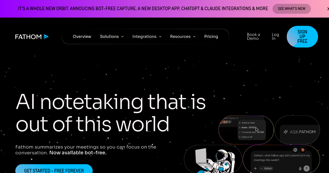This screenshot has height=173, width=329.
Task: Expand the Integrations chevron arrow
Action: point(160,37)
